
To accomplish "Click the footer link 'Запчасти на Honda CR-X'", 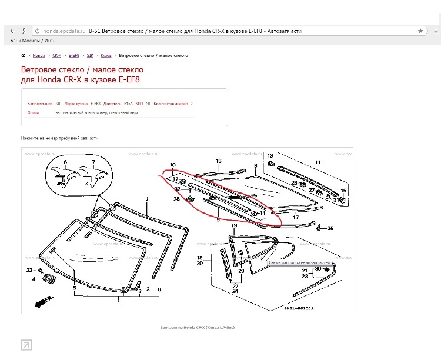I will [x=198, y=327].
